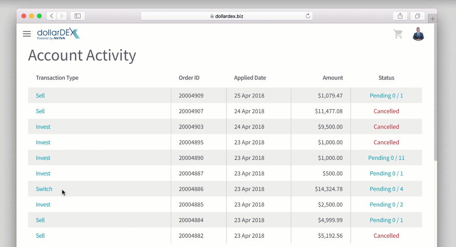Click Cancelled status for order 20004882
456x247 pixels.
tap(386, 236)
